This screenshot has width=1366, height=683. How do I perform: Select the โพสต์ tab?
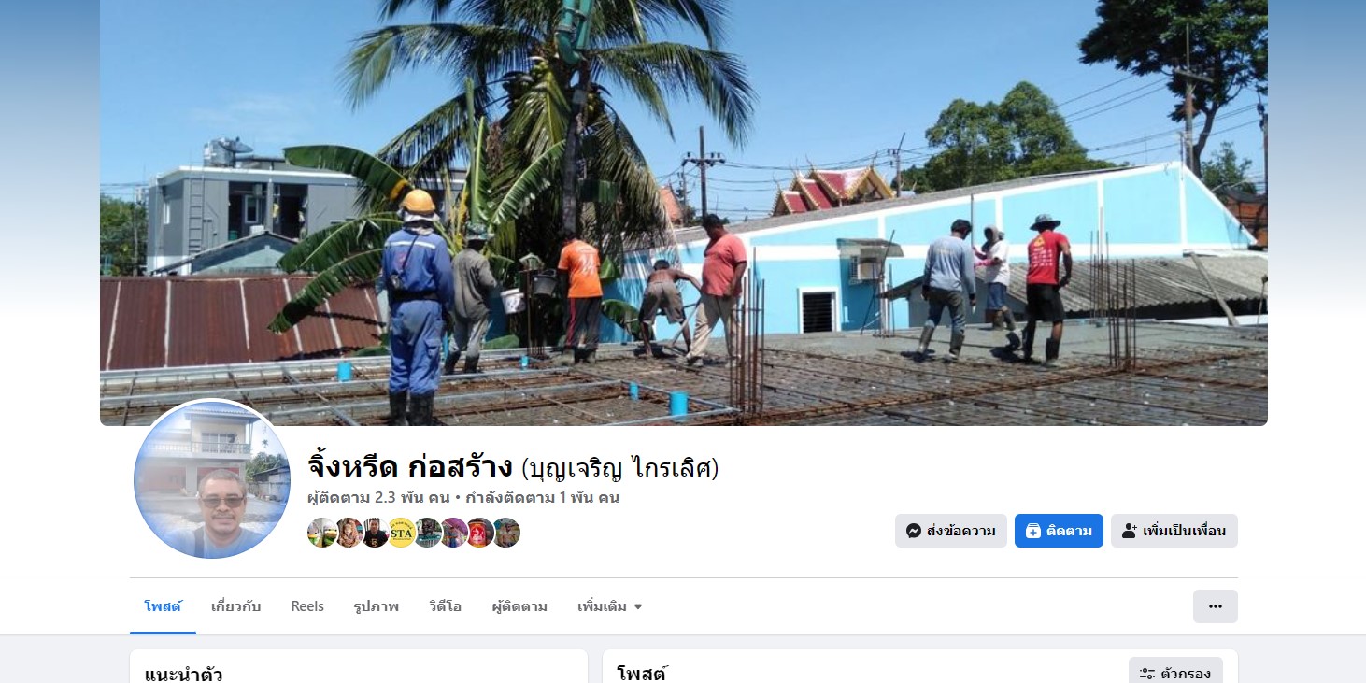(x=163, y=606)
